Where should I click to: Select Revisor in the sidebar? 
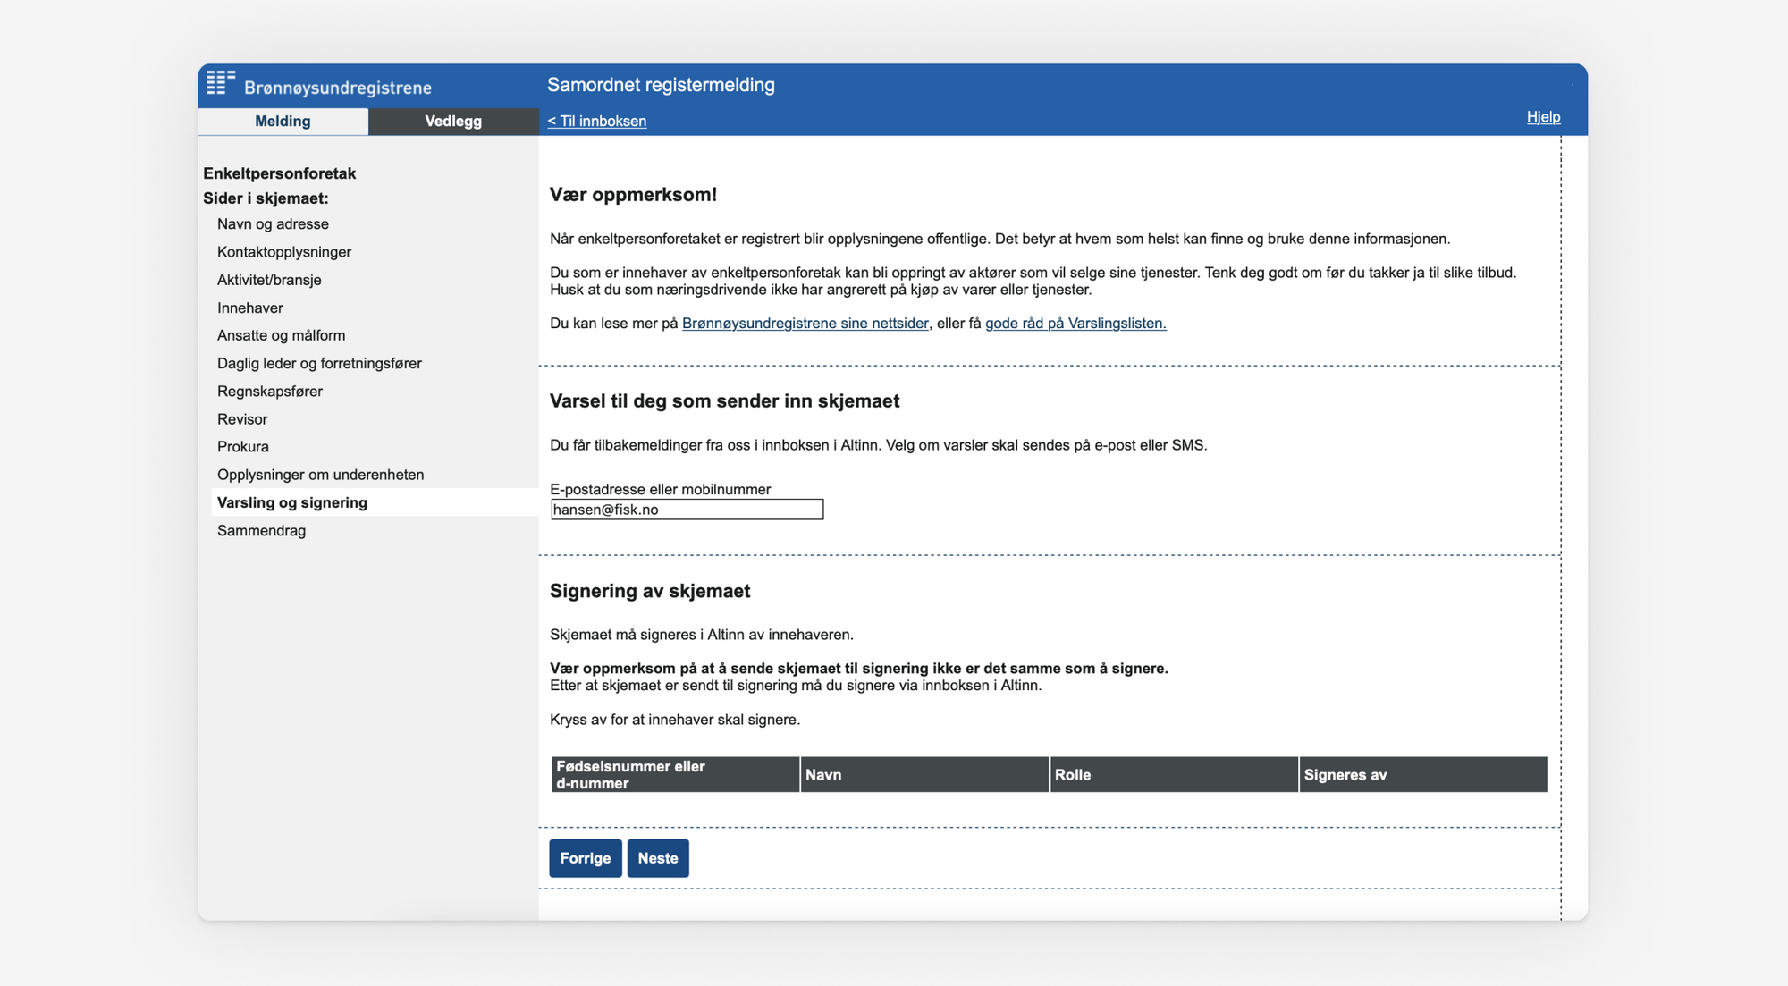(242, 419)
